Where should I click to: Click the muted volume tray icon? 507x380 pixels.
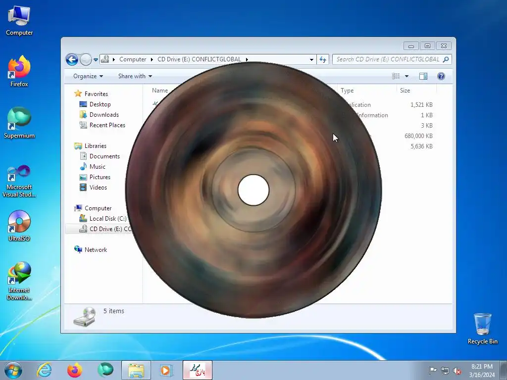tap(457, 371)
